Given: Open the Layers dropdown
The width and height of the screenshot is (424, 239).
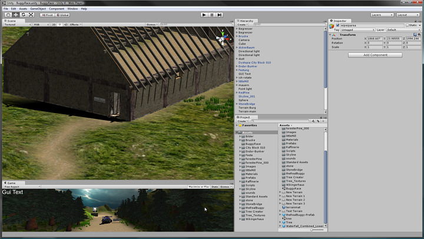Looking at the screenshot, I should (382, 15).
